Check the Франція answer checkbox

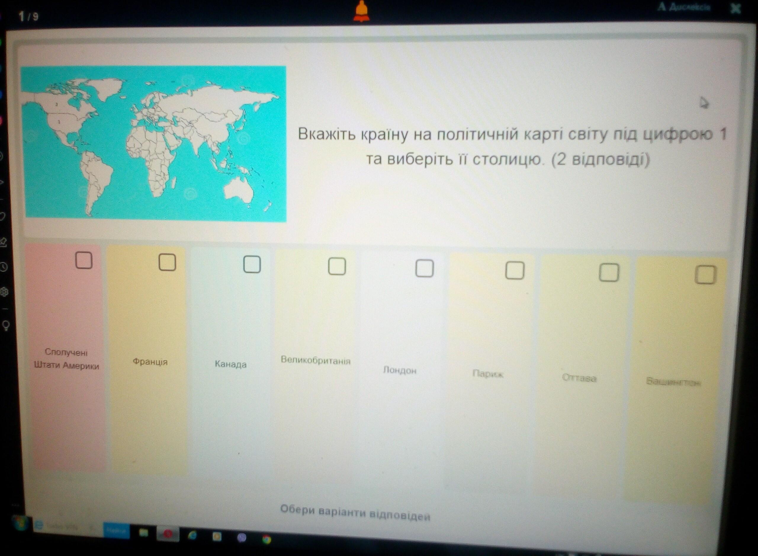coord(167,263)
